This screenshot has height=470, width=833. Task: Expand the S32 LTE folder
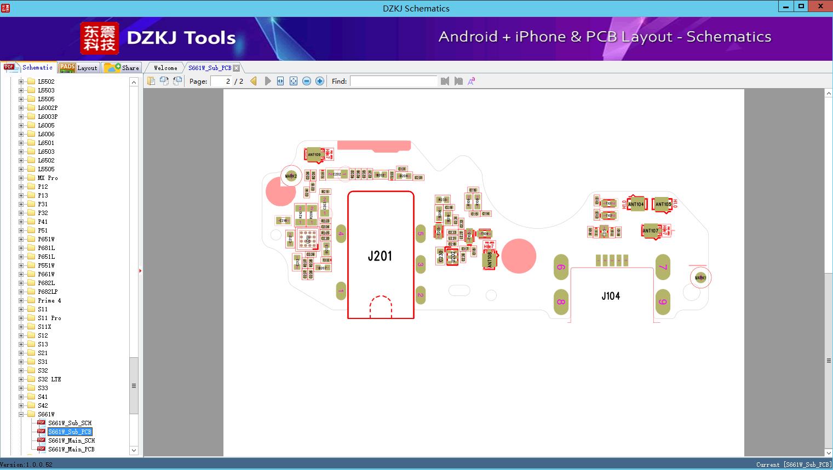21,379
